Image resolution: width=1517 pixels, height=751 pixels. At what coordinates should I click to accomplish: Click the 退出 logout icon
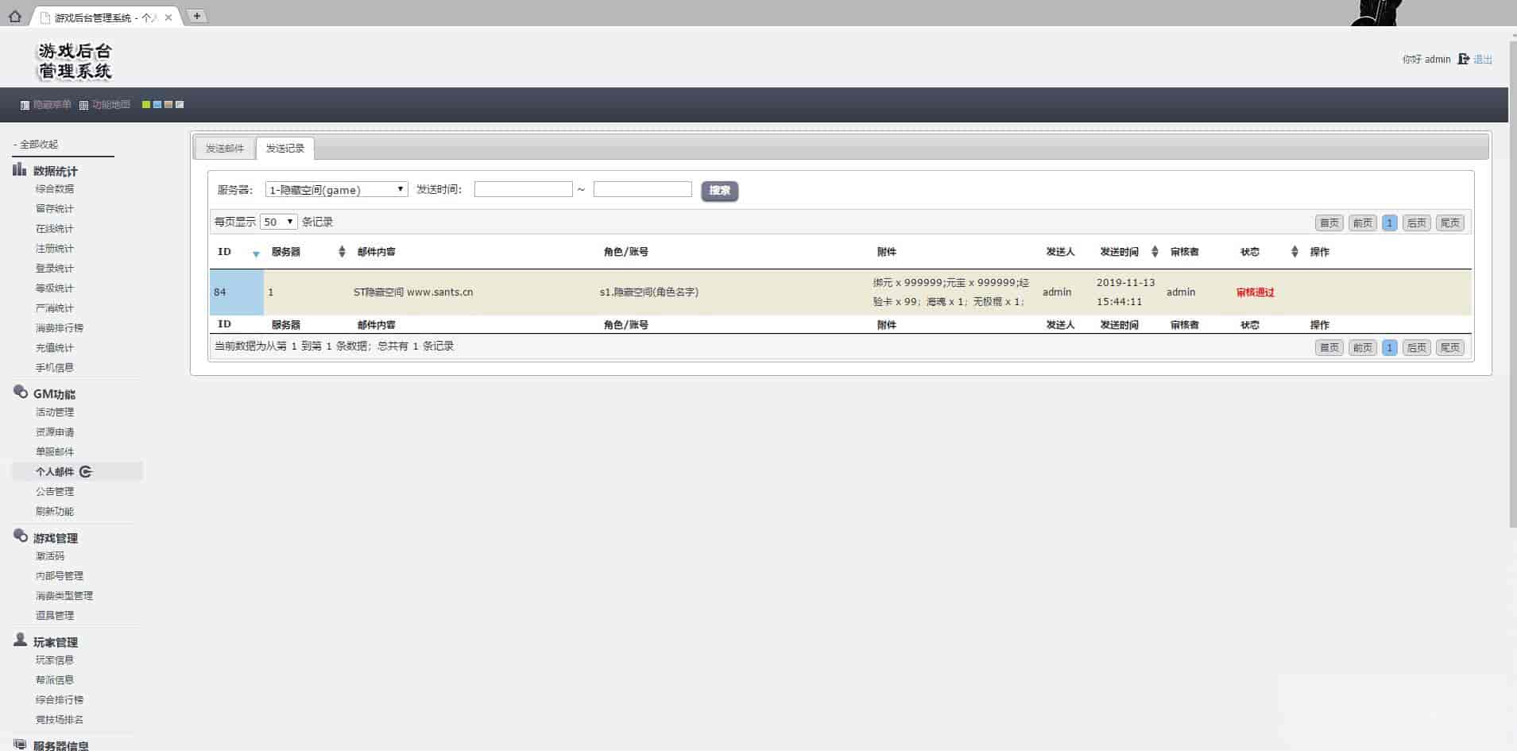[x=1463, y=60]
